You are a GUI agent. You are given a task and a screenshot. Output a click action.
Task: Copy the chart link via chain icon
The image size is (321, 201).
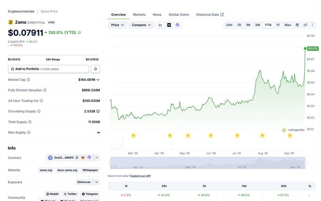(x=305, y=25)
